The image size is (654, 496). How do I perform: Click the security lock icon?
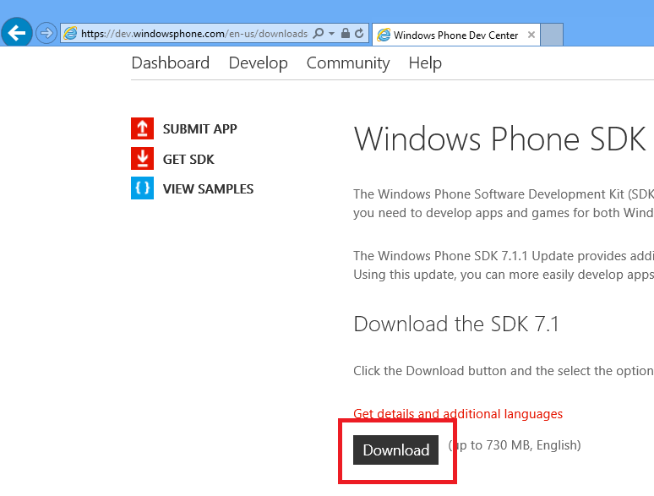coord(346,33)
